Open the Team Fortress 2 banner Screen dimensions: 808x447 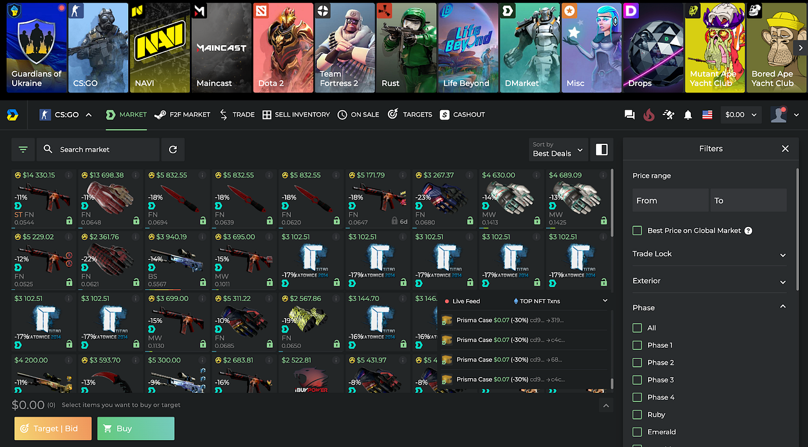pos(345,47)
